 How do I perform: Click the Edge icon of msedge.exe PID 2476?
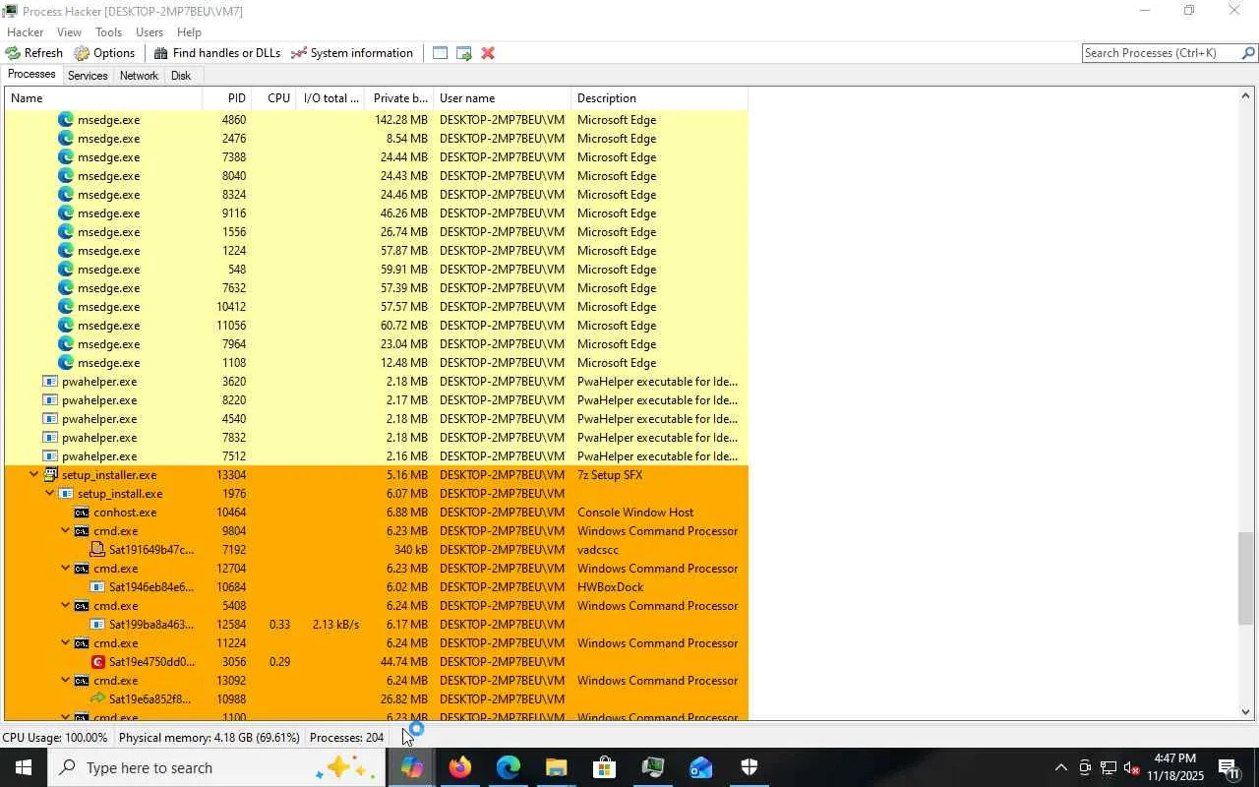tap(66, 139)
